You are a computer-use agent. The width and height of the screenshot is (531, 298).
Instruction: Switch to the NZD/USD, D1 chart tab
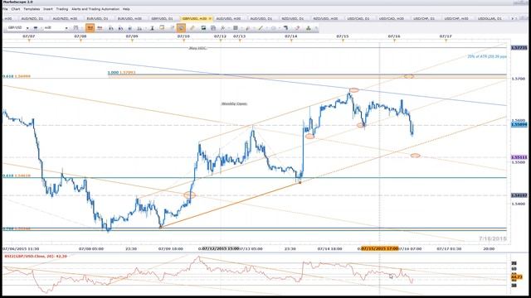pos(293,18)
